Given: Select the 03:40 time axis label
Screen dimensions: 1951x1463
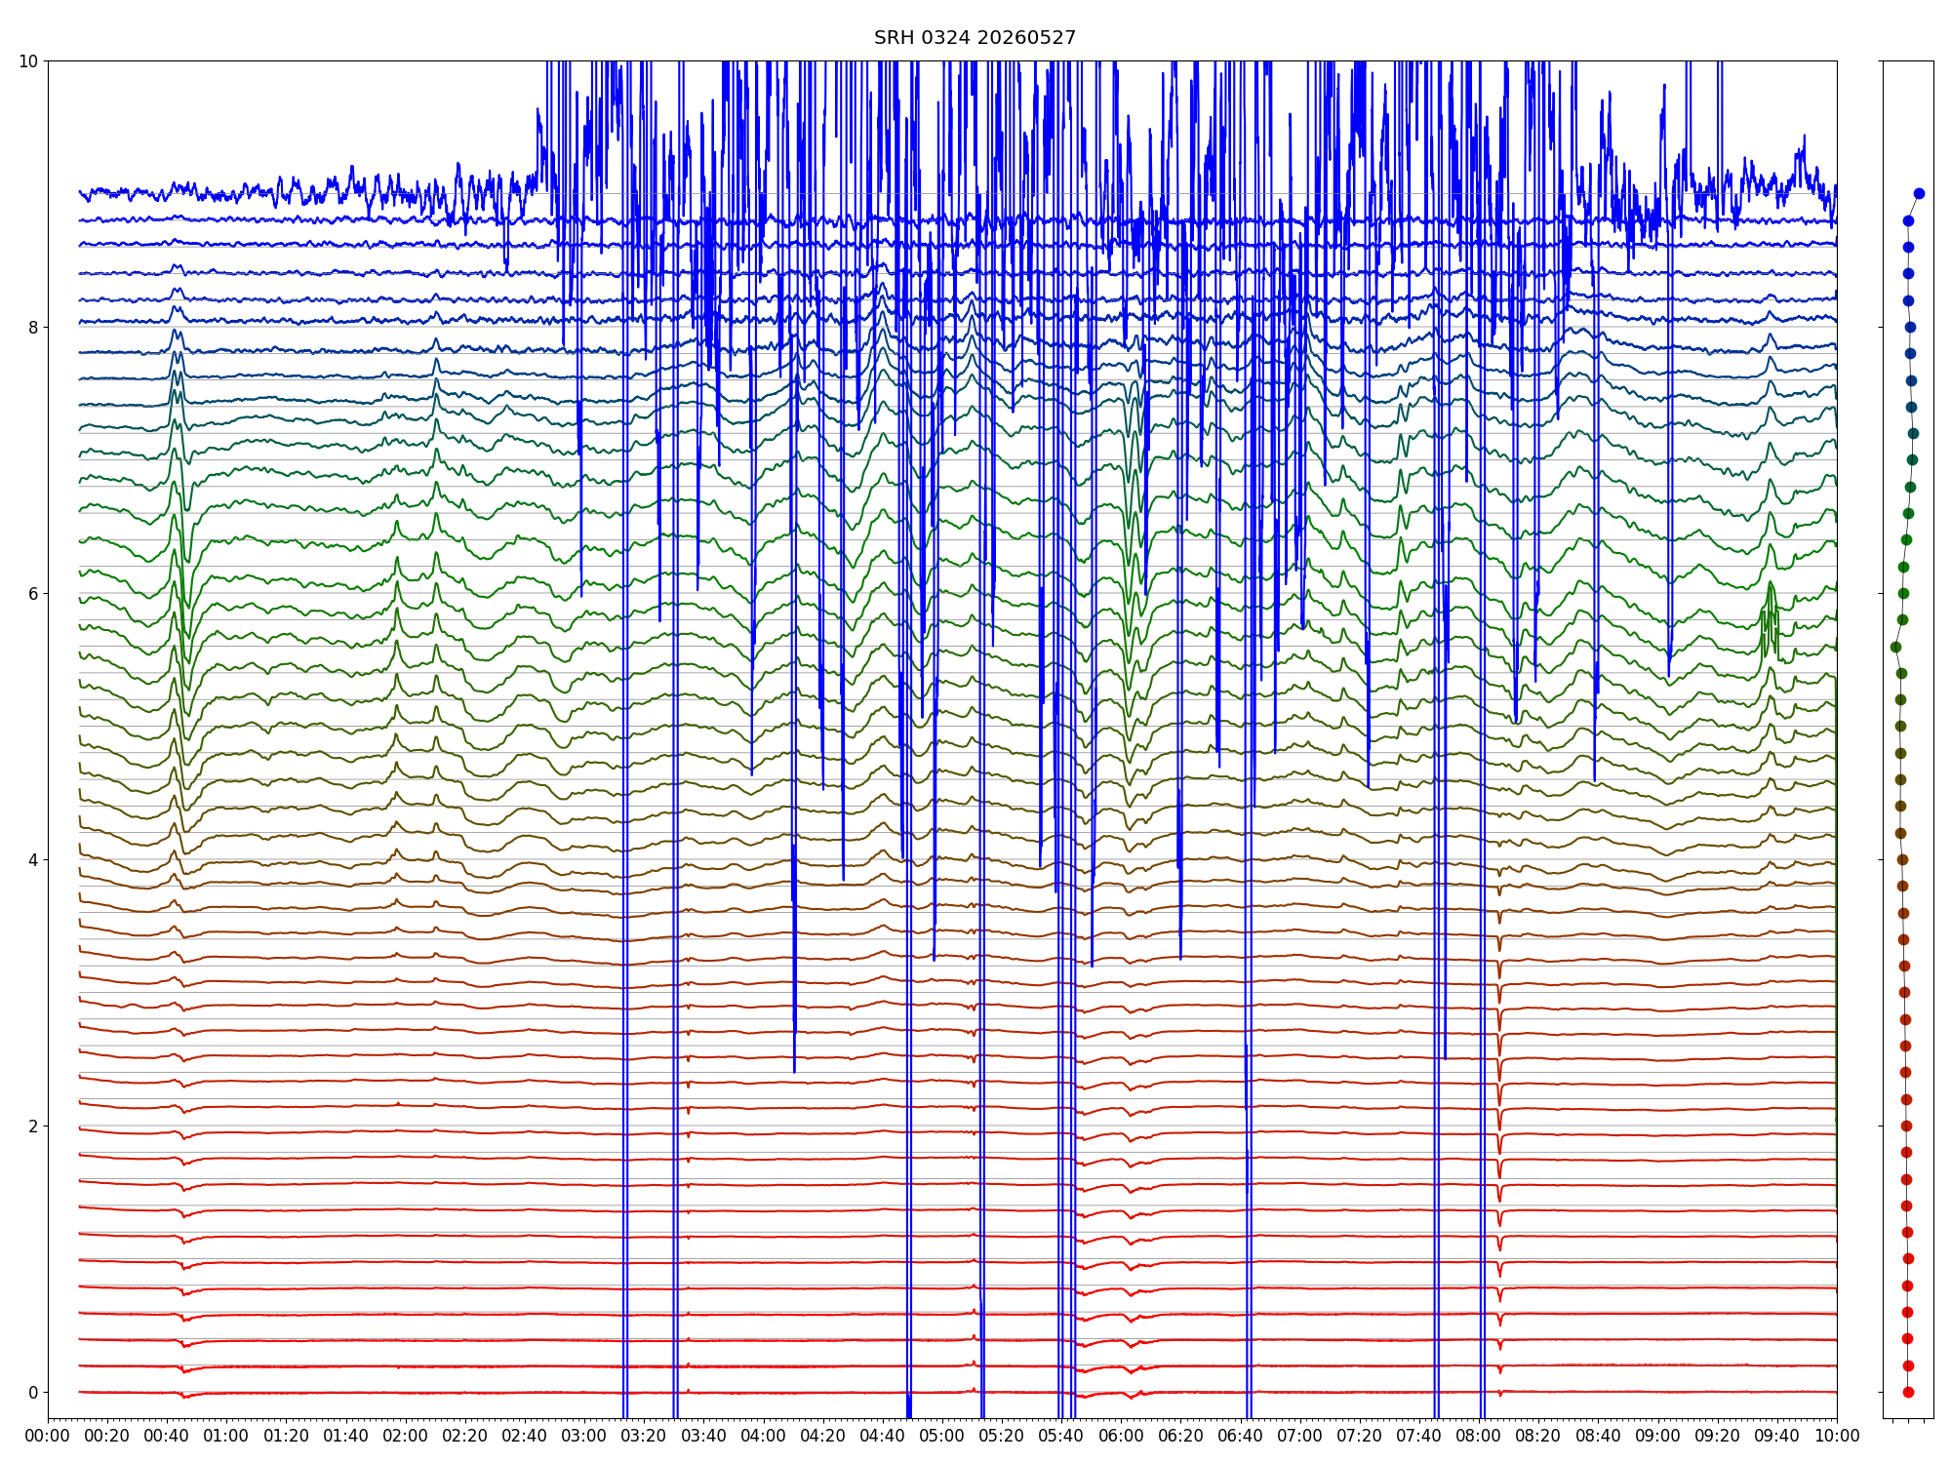Looking at the screenshot, I should coord(703,1437).
